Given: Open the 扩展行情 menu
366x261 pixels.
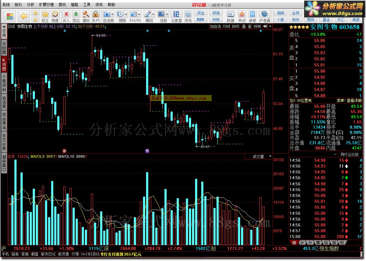Looking at the screenshot, I should pyautogui.click(x=46, y=5).
